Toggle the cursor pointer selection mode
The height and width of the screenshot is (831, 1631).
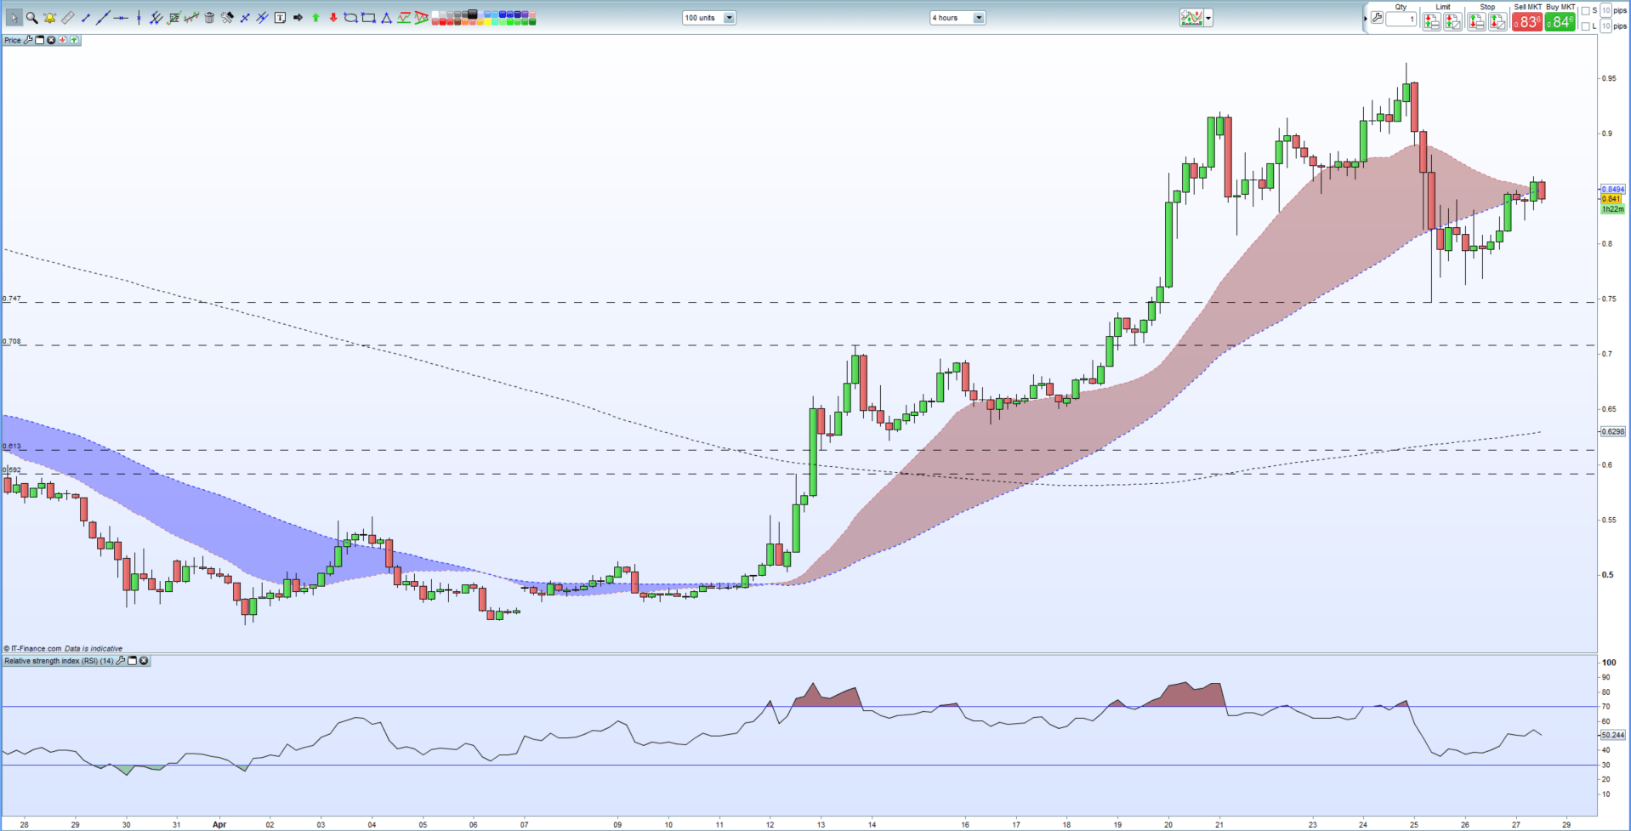click(x=14, y=18)
